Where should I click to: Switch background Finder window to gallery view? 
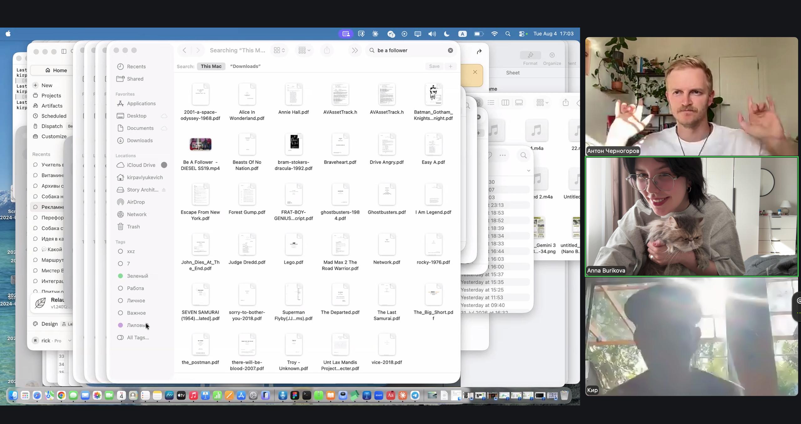pyautogui.click(x=519, y=103)
